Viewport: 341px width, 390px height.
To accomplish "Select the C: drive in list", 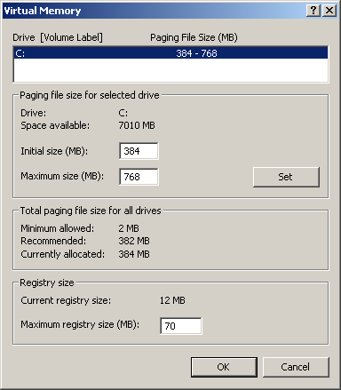I will pyautogui.click(x=170, y=53).
